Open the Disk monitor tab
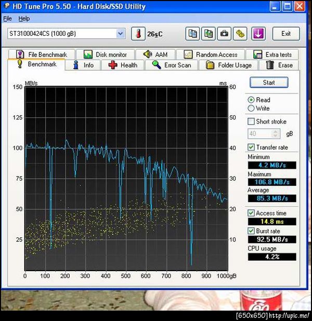 (x=106, y=55)
